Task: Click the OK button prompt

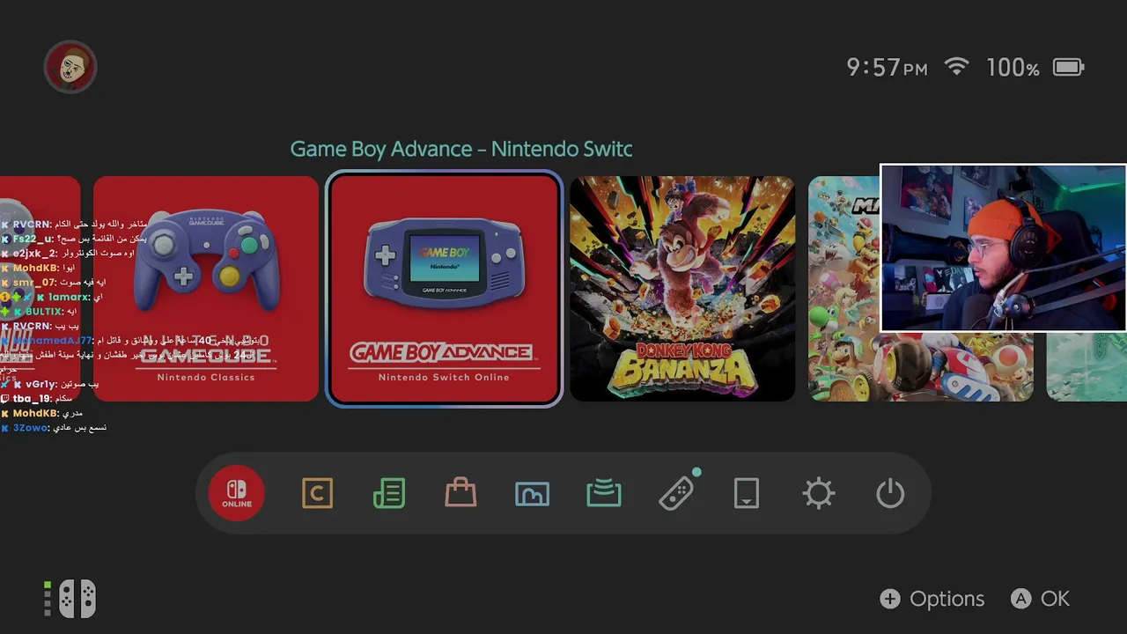Action: point(1041,599)
